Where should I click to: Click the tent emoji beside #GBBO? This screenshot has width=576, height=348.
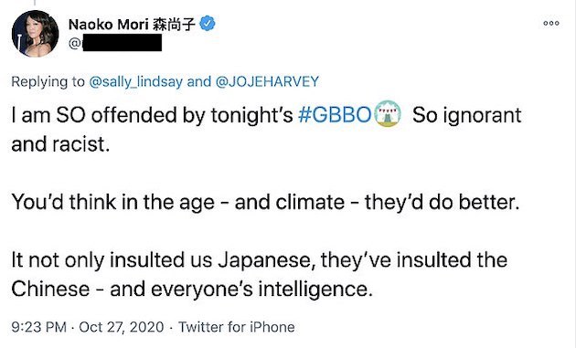click(x=387, y=114)
